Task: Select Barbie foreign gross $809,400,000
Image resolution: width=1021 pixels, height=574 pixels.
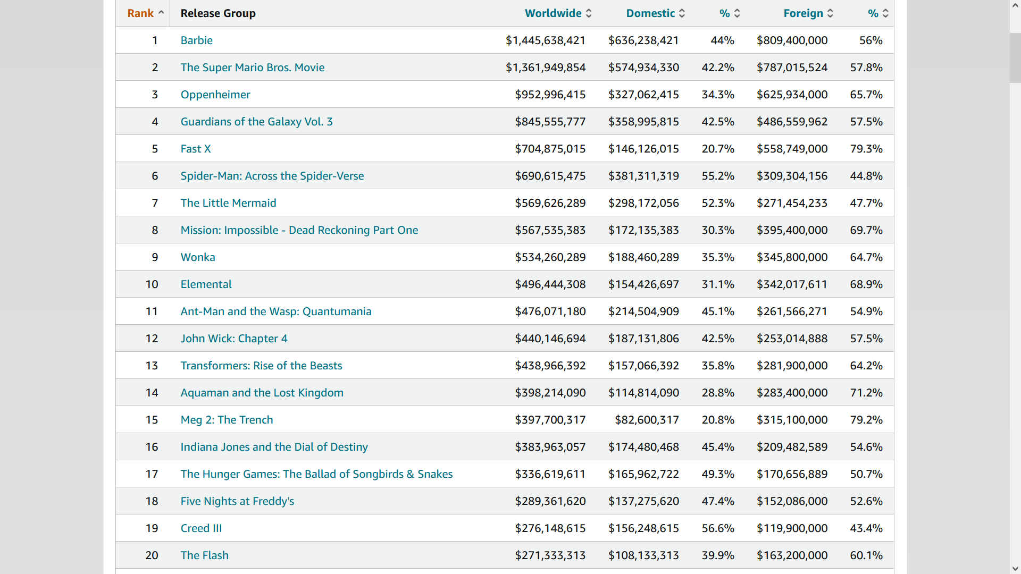Action: (x=792, y=40)
